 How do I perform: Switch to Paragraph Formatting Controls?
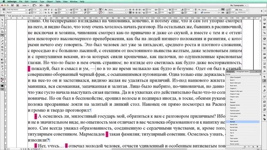coord(4,12)
